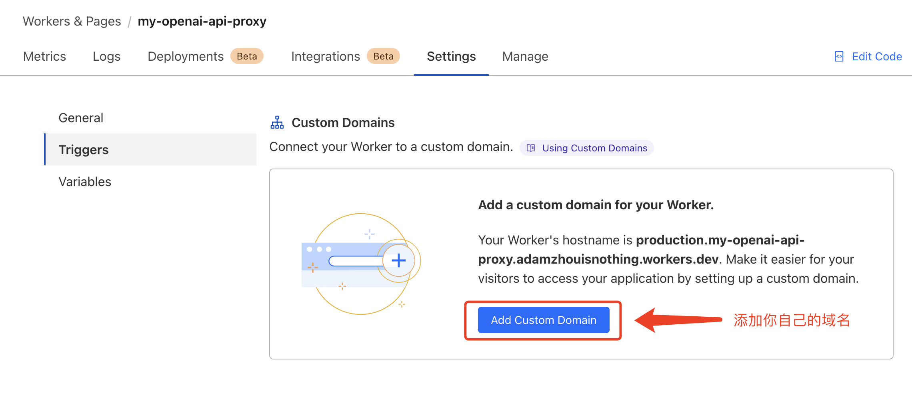Screen dimensions: 912x405
Task: Click the Beta badge beside Integrations
Action: pyautogui.click(x=383, y=56)
